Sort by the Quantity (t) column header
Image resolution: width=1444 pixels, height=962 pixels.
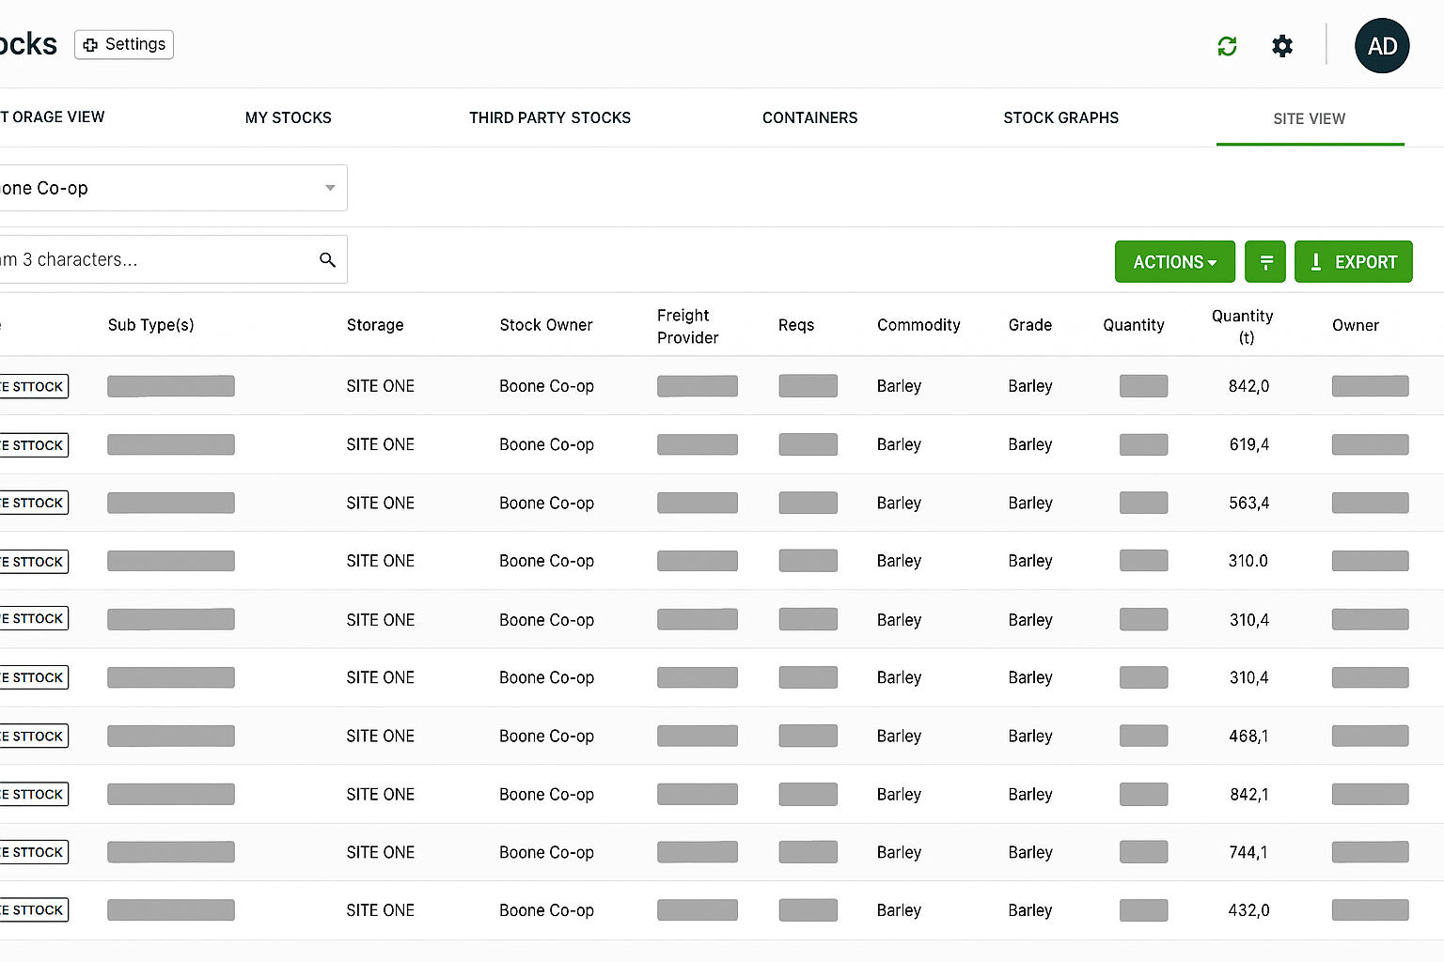[1242, 326]
